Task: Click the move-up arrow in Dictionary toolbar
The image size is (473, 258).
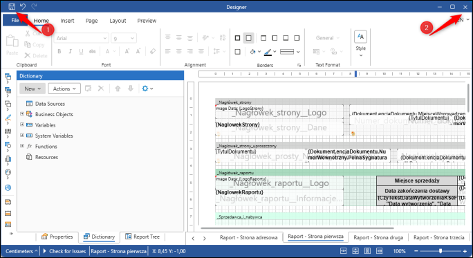Action: click(118, 89)
